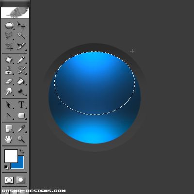Activate the Magic Wand tool
This screenshot has height=194, width=194.
[21, 35]
